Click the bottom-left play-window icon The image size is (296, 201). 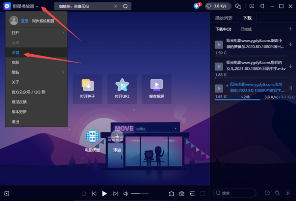(7, 194)
